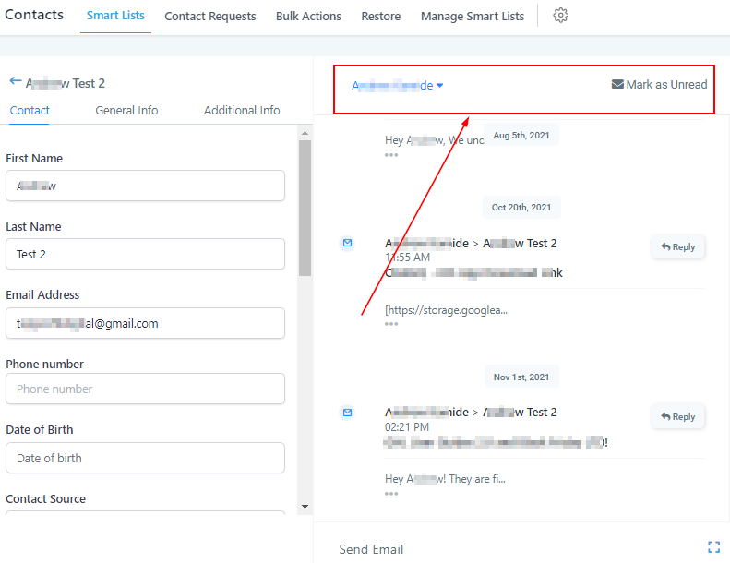The image size is (730, 563).
Task: Click the email envelope icon for Oct 20th message
Action: 347,243
